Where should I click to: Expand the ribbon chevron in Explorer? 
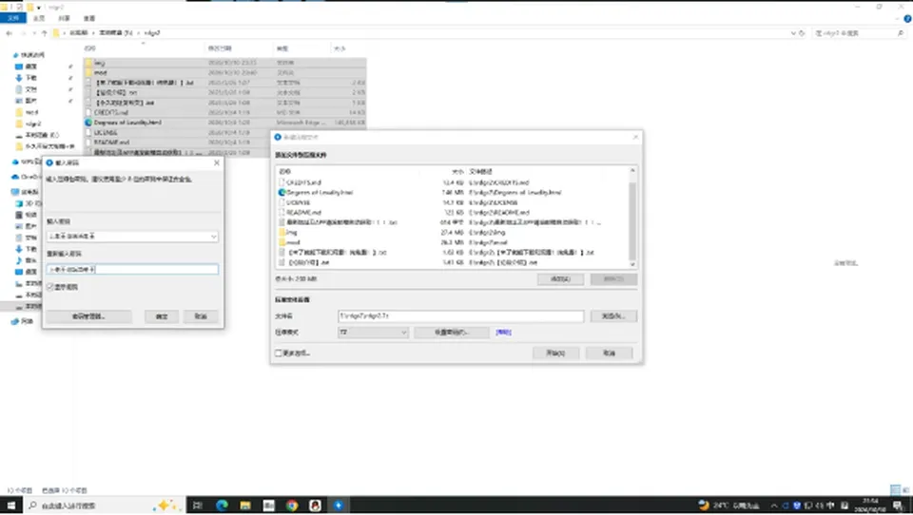[x=898, y=19]
